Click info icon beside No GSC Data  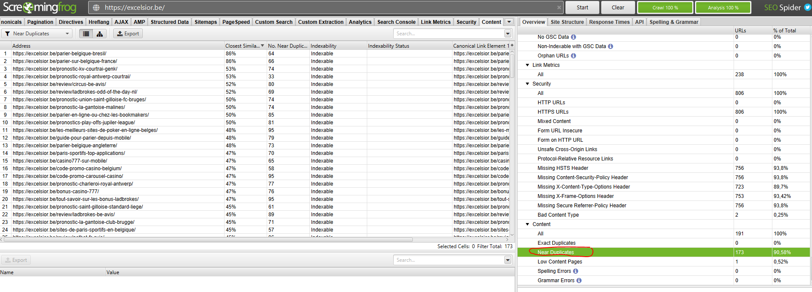click(x=573, y=37)
